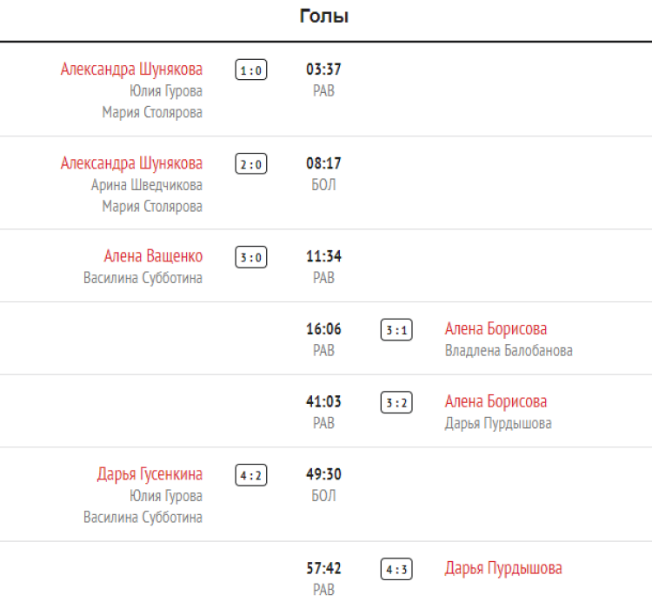
Task: Click the 49:30 goal time
Action: 323,474
